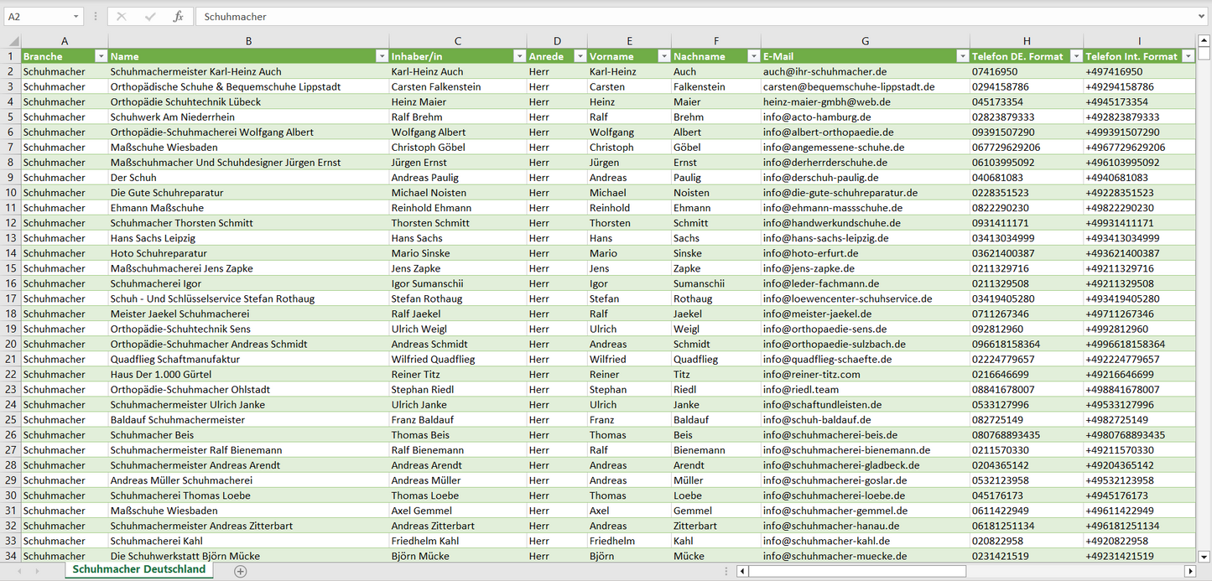Open the Branche column filter dropdown
Screen dimensions: 1212x581
tap(101, 56)
